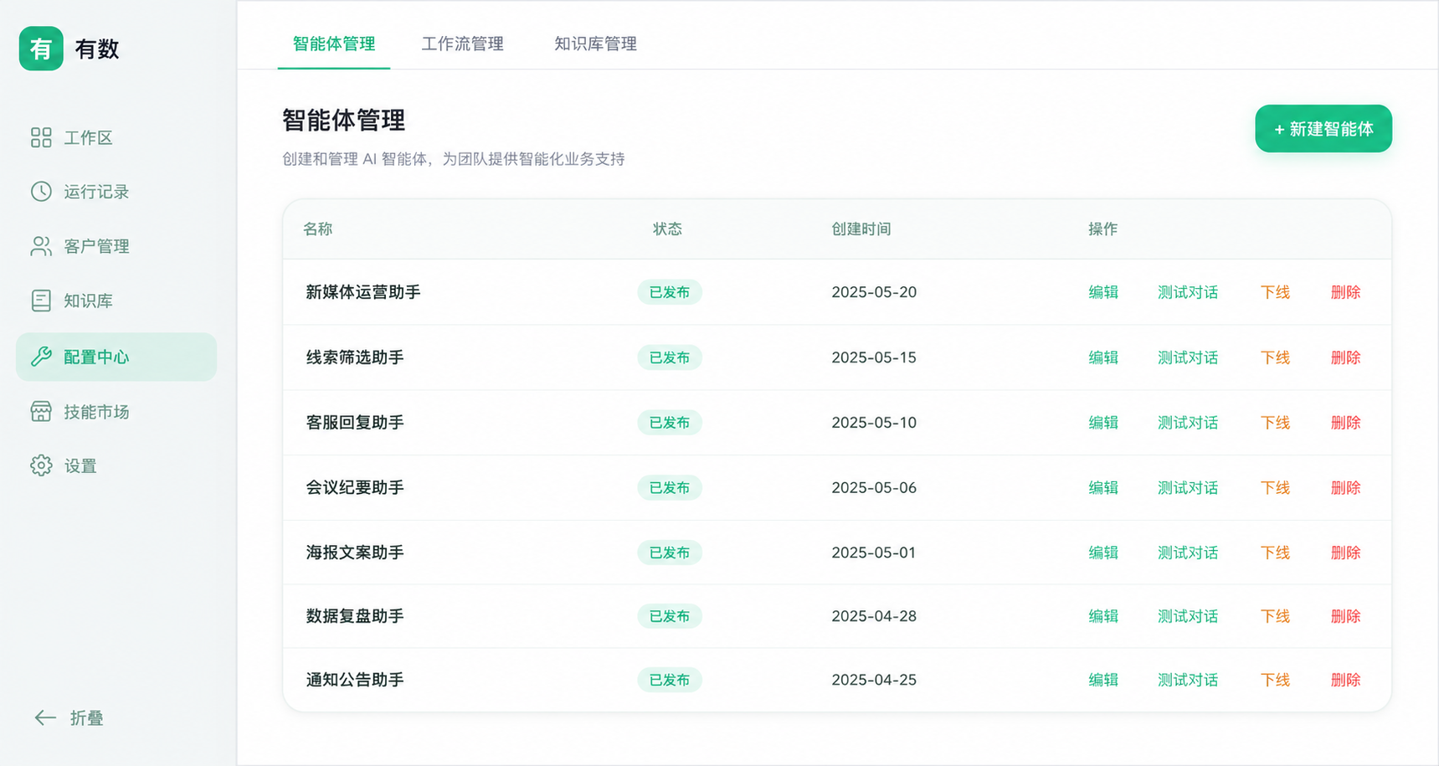The image size is (1439, 766).
Task: Click the 知识库 book icon in sidebar
Action: point(41,301)
